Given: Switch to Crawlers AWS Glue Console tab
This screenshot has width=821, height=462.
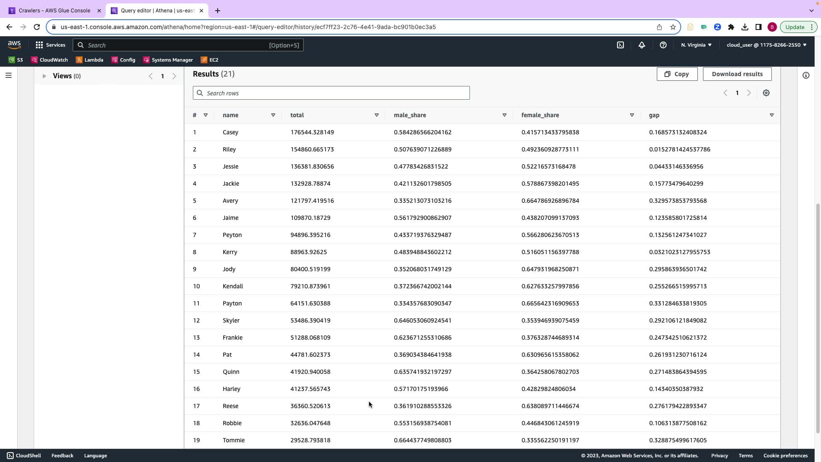Looking at the screenshot, I should [x=54, y=11].
